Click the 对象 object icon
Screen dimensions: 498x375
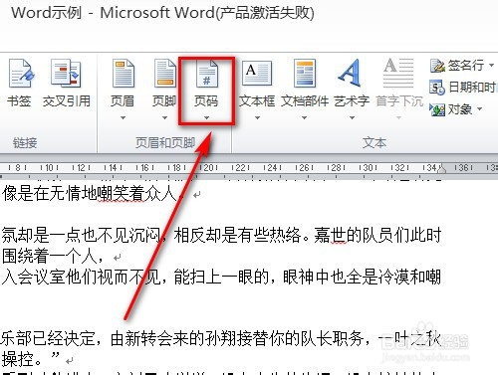point(437,109)
